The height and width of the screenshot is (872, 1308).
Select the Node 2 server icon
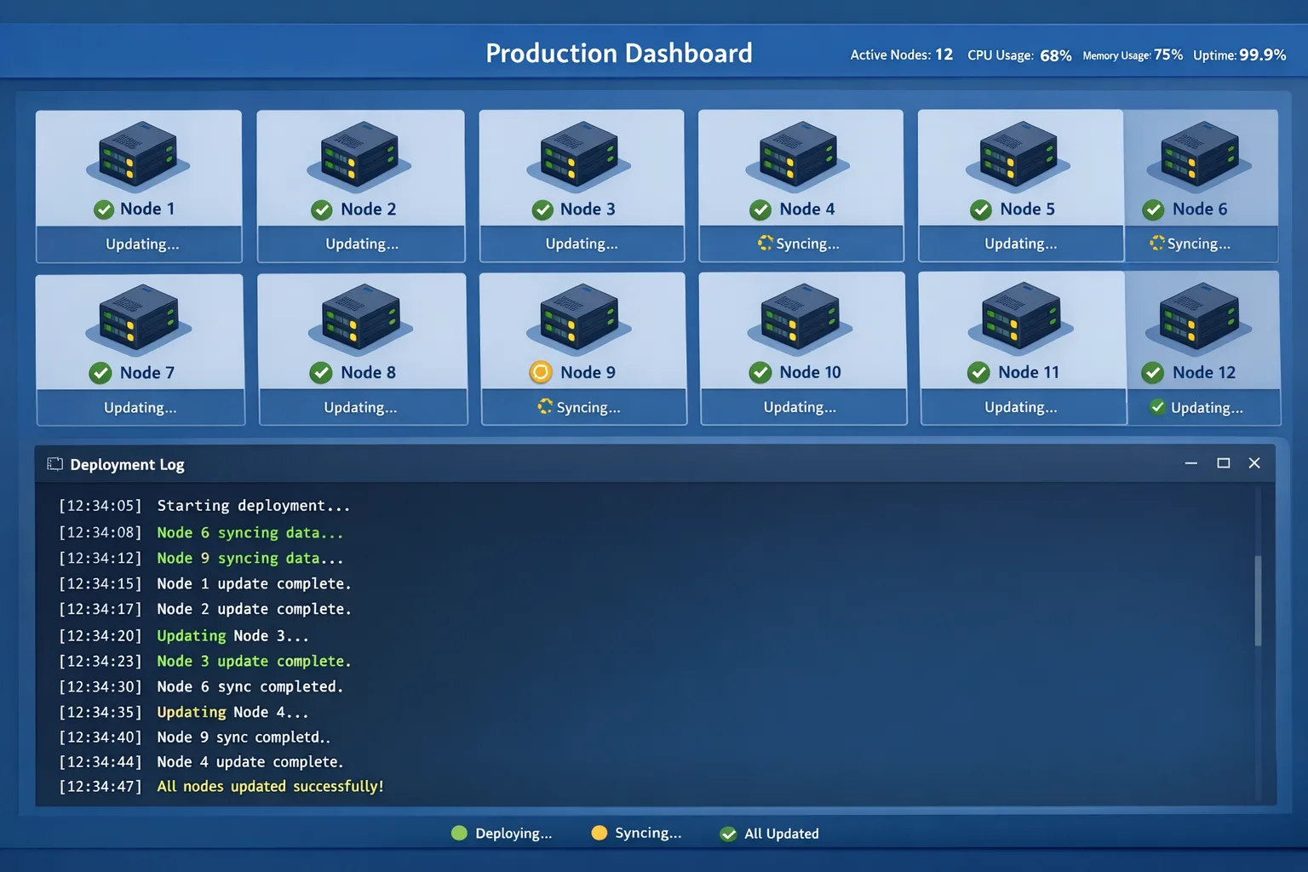[359, 153]
